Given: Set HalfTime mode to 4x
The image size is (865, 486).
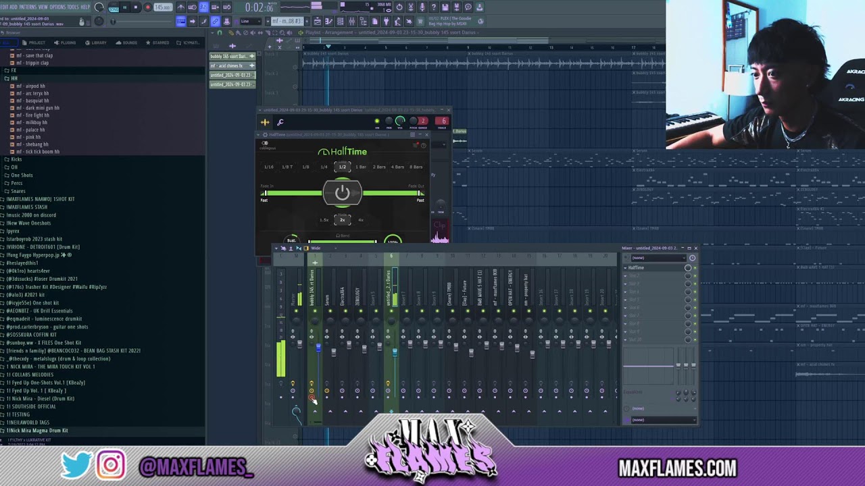Looking at the screenshot, I should 360,220.
